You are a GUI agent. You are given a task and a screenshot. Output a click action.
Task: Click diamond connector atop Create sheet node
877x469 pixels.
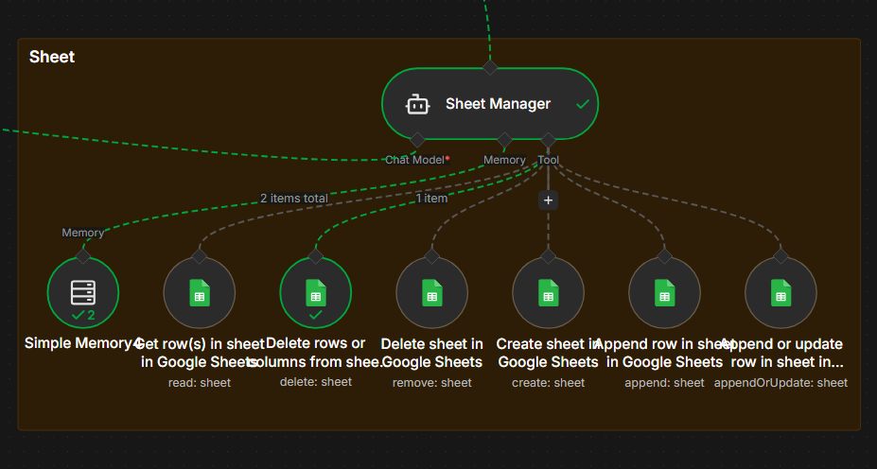pyautogui.click(x=548, y=256)
